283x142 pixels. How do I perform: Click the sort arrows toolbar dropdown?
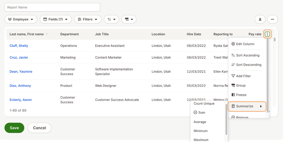[x=111, y=19]
